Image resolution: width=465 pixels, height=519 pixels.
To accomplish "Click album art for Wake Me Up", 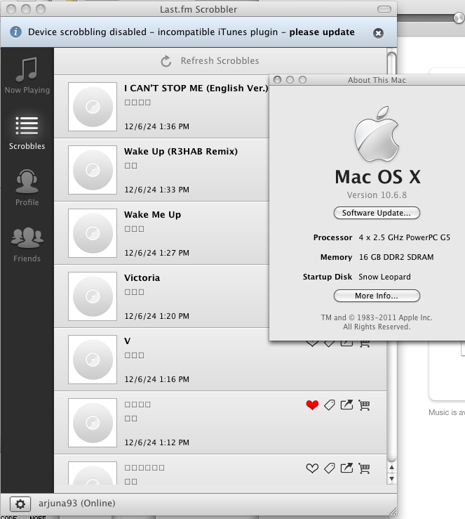I will tap(93, 233).
